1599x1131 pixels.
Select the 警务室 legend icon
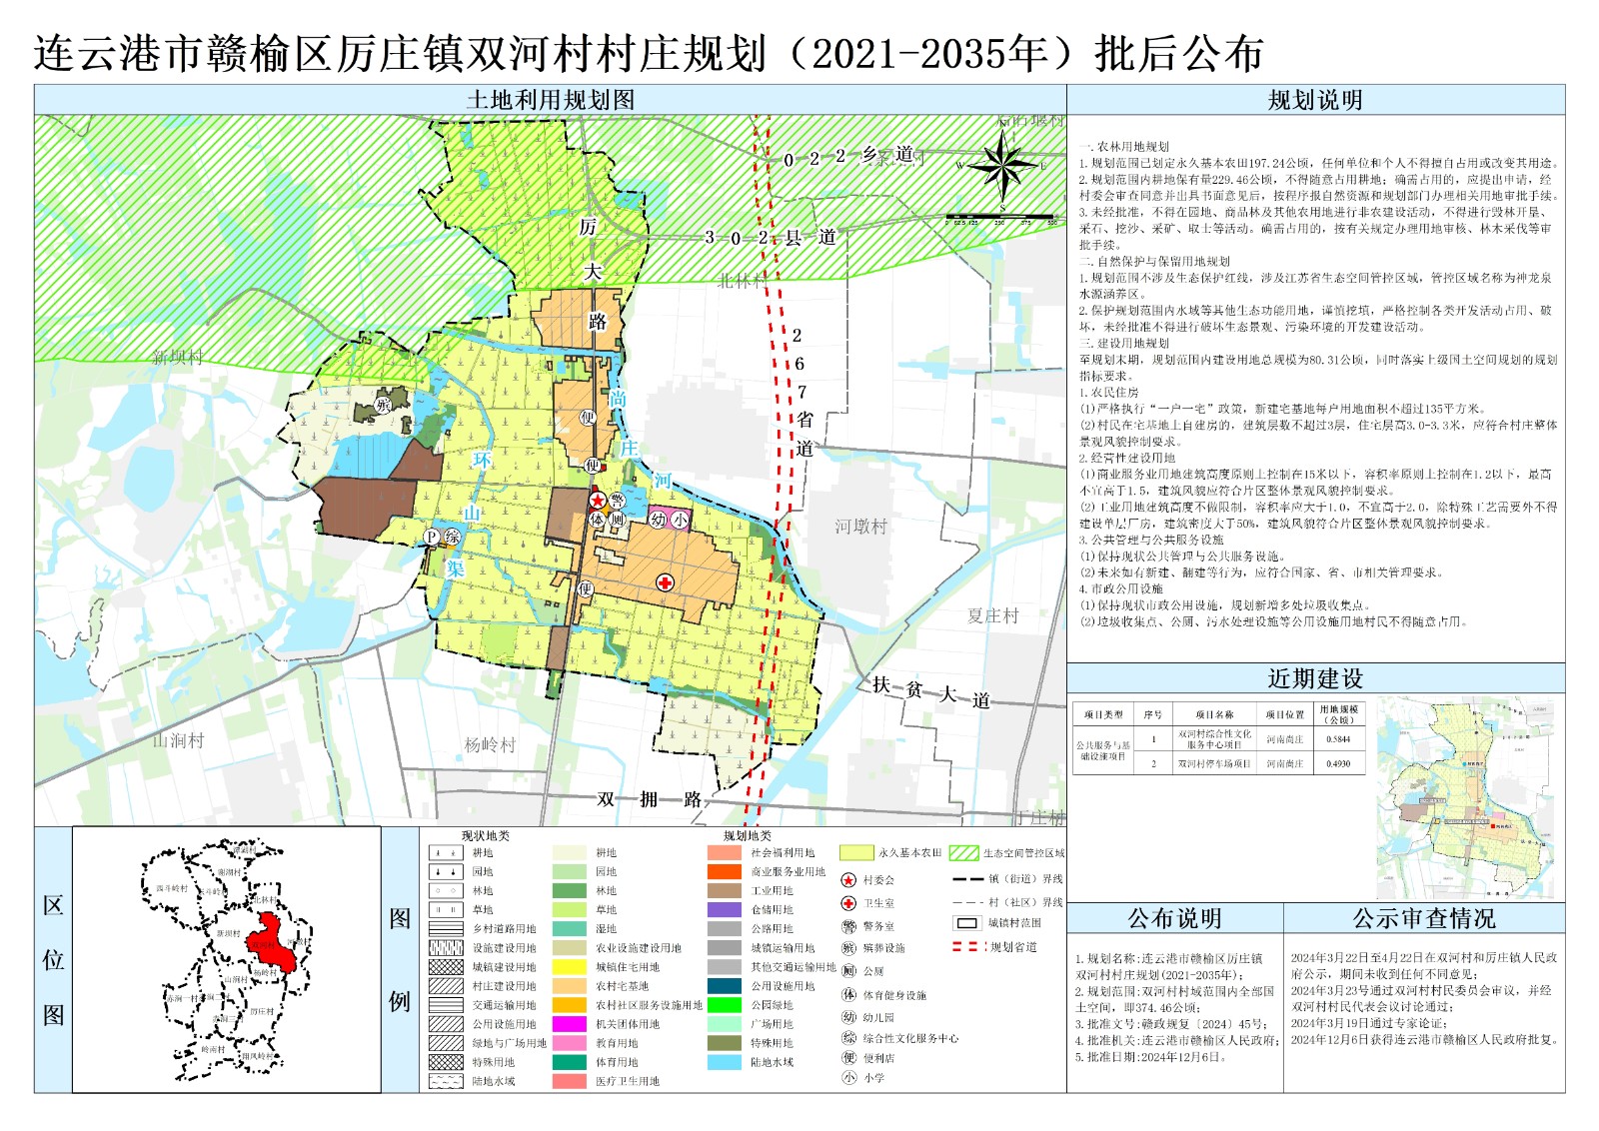(x=848, y=926)
